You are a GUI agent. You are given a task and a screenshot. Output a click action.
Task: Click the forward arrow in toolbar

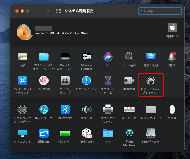(x=48, y=11)
